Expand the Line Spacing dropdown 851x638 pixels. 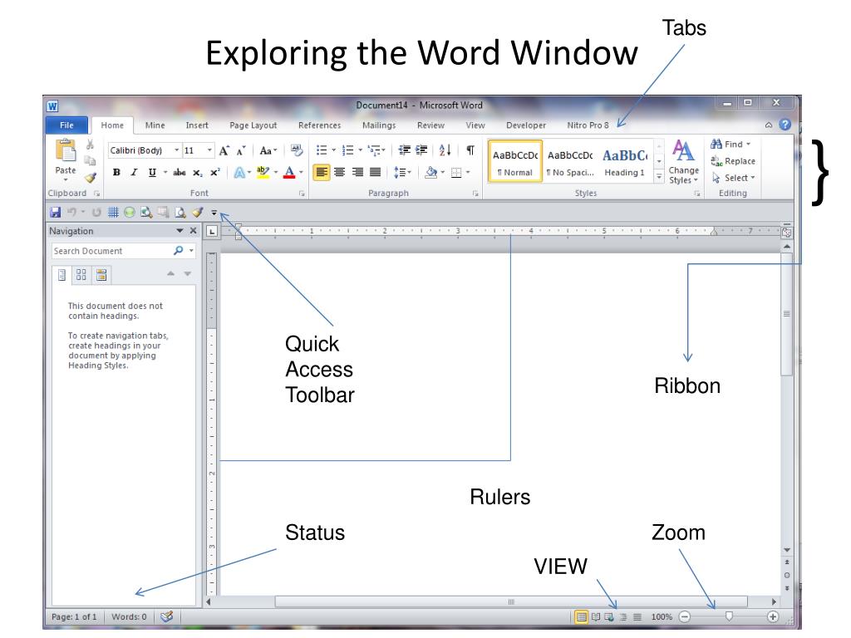[402, 173]
